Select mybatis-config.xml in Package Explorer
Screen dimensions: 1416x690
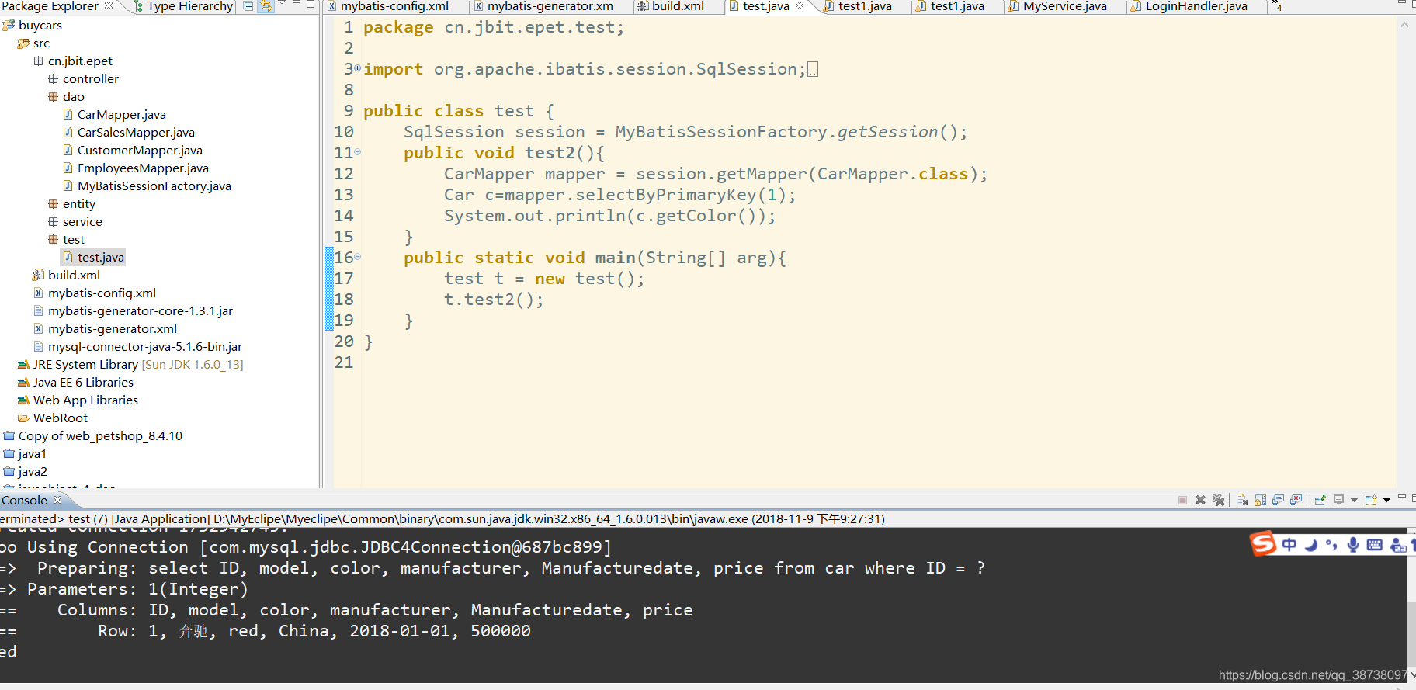pyautogui.click(x=102, y=293)
